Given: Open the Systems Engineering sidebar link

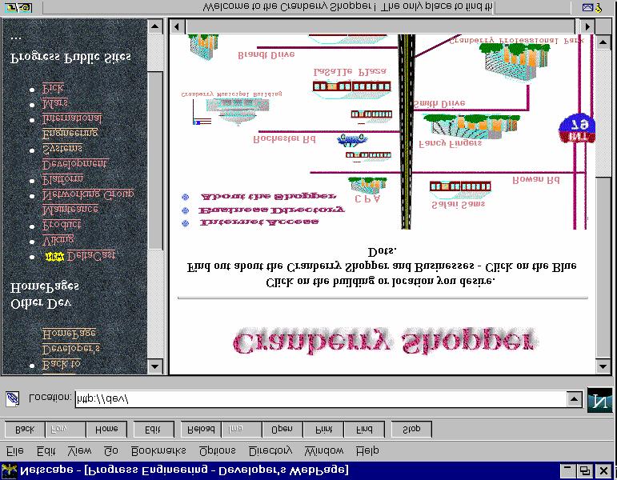Looking at the screenshot, I should [x=70, y=141].
